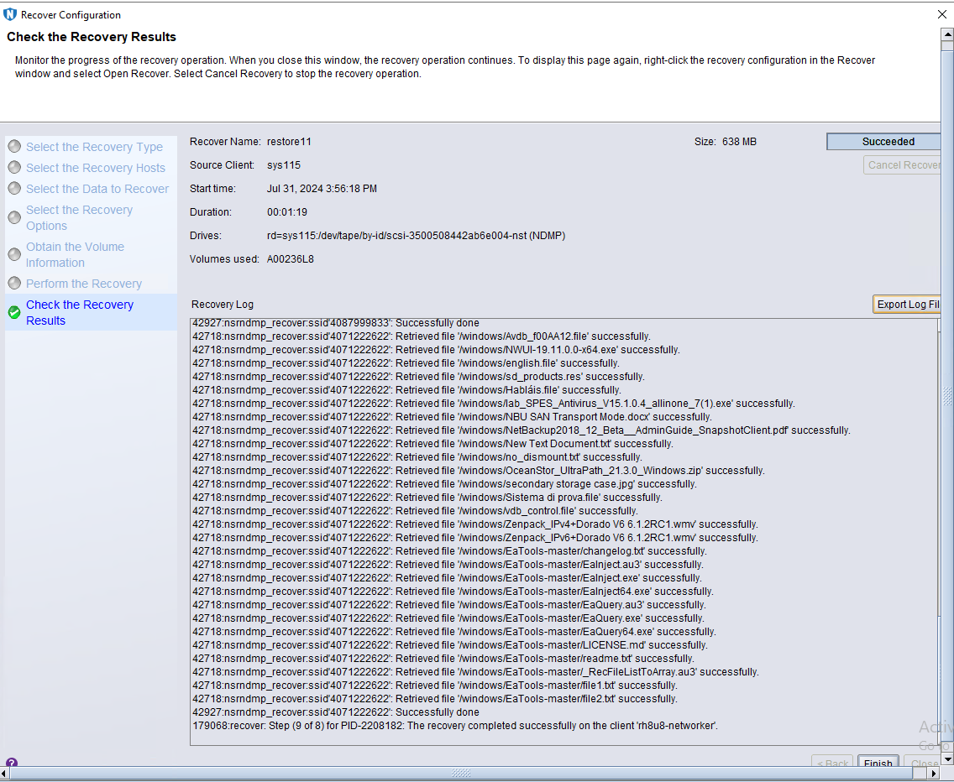Viewport: 954px width, 782px height.
Task: Export the recovery log file
Action: click(906, 304)
